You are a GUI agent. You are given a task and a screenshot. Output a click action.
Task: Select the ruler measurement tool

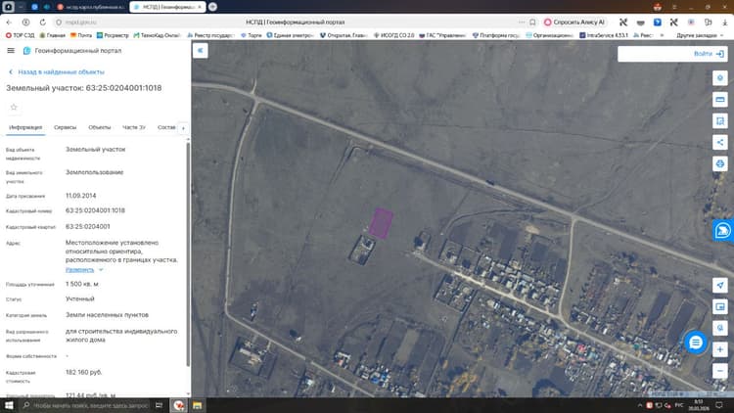(720, 100)
